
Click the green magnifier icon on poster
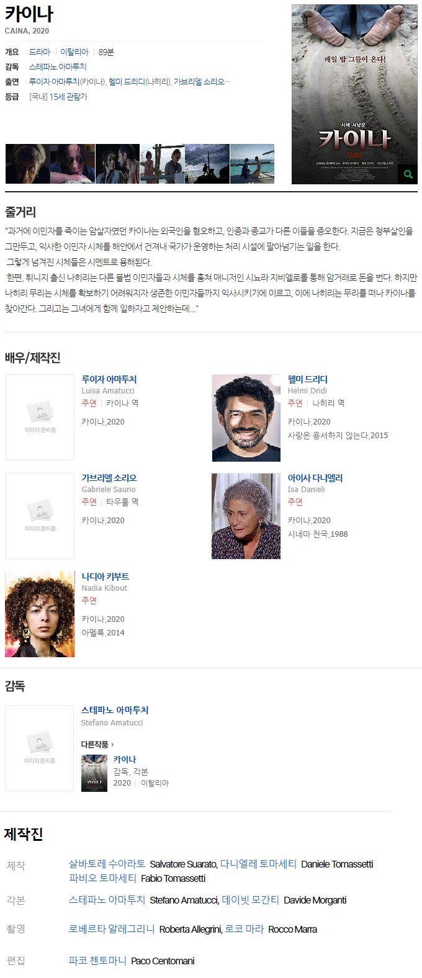pyautogui.click(x=408, y=174)
